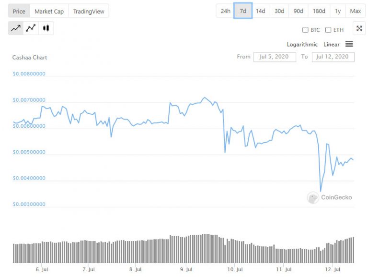Enable the BTC comparison checkbox

tap(305, 30)
